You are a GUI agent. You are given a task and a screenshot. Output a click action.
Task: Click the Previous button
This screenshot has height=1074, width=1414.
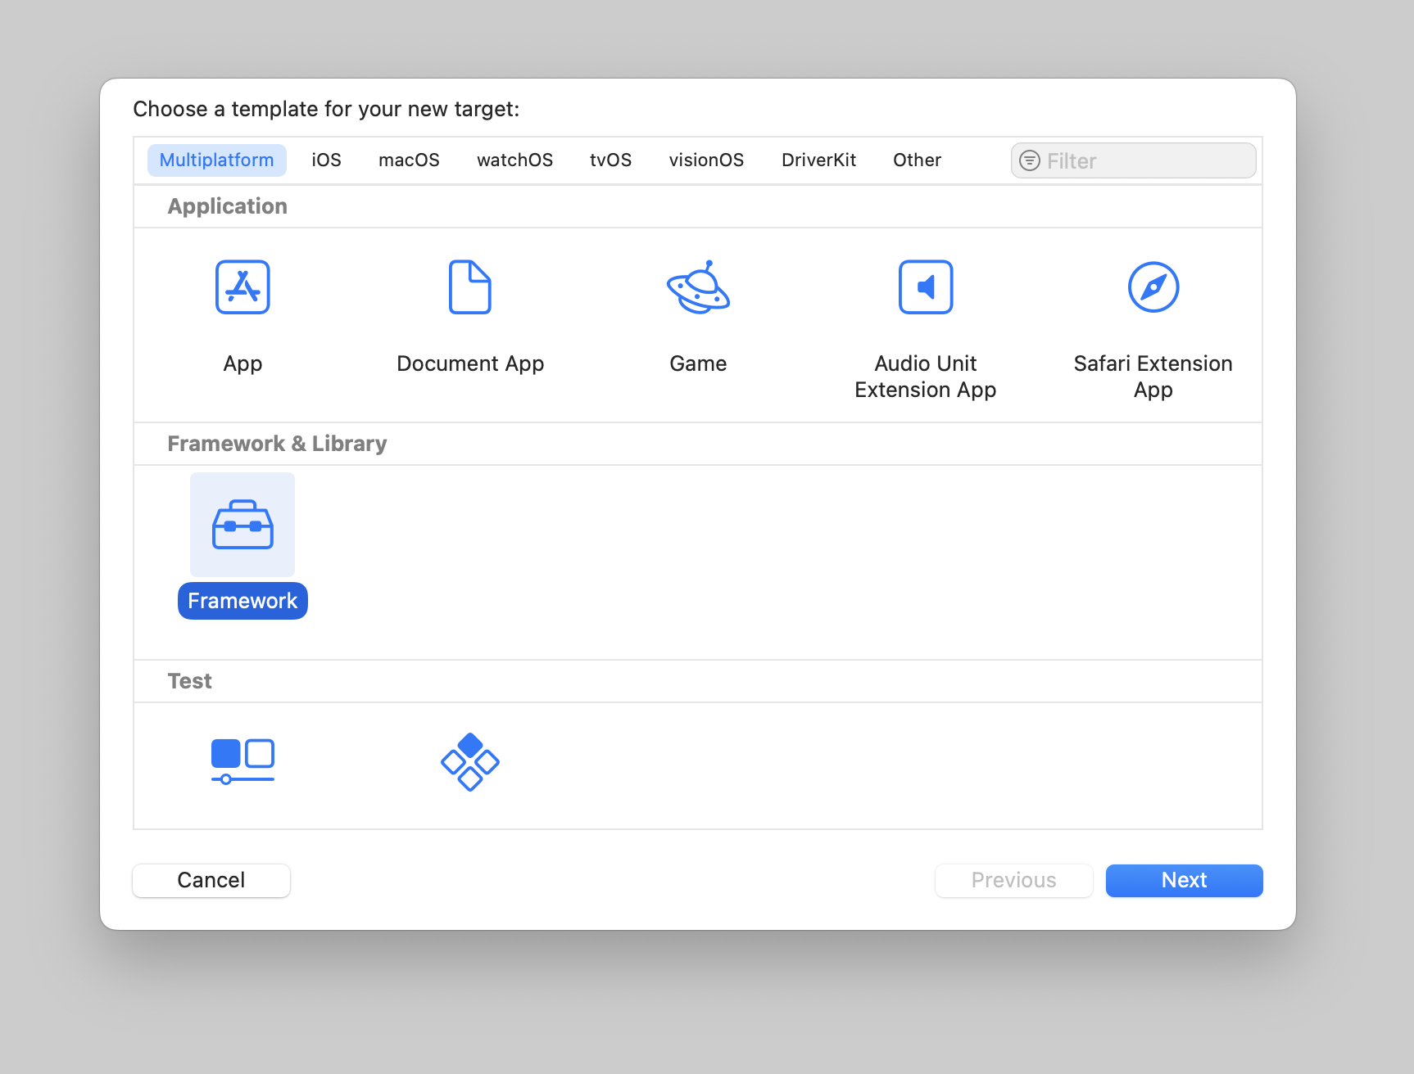pyautogui.click(x=1013, y=880)
